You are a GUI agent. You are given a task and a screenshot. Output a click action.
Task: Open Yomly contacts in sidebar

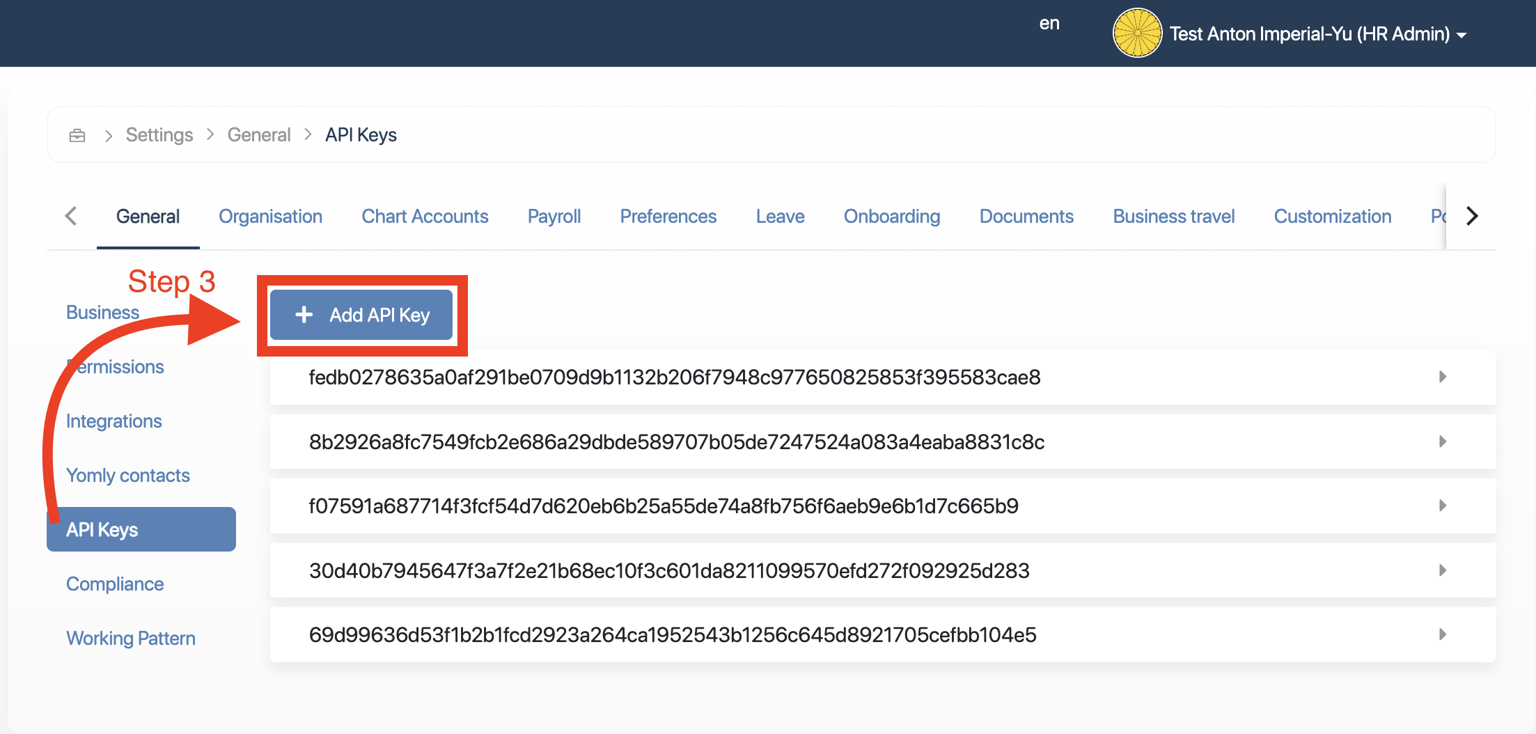pos(127,476)
